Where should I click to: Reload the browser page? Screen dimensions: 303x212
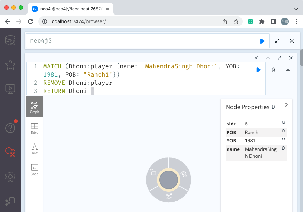[x=30, y=21]
